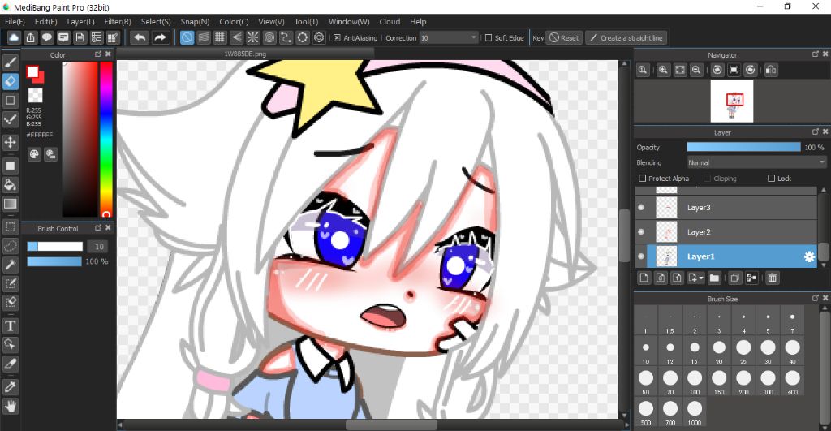The height and width of the screenshot is (431, 831).
Task: Hide Layer1 visibility dot
Action: [641, 256]
